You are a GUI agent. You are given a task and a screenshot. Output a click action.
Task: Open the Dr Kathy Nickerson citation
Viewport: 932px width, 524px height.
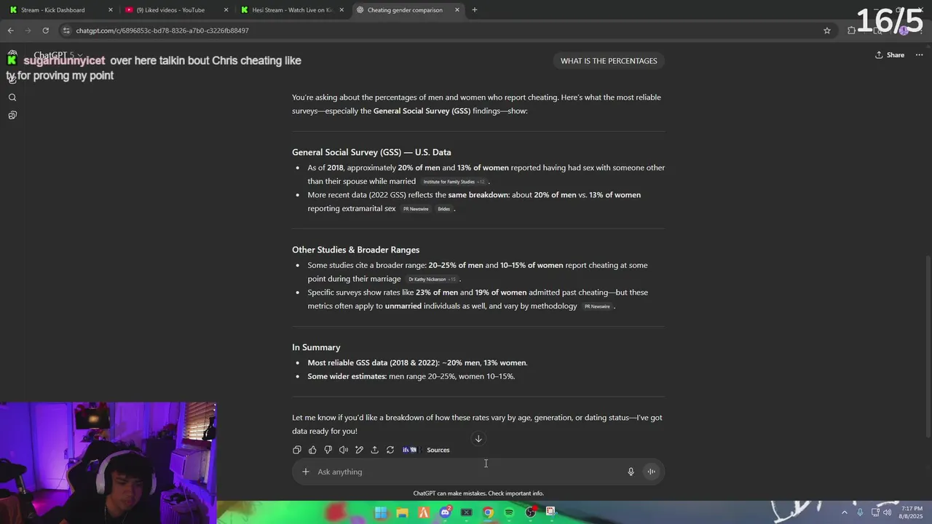point(432,279)
